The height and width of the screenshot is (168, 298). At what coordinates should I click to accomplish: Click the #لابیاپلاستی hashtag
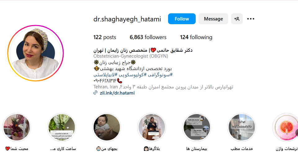coord(105,75)
